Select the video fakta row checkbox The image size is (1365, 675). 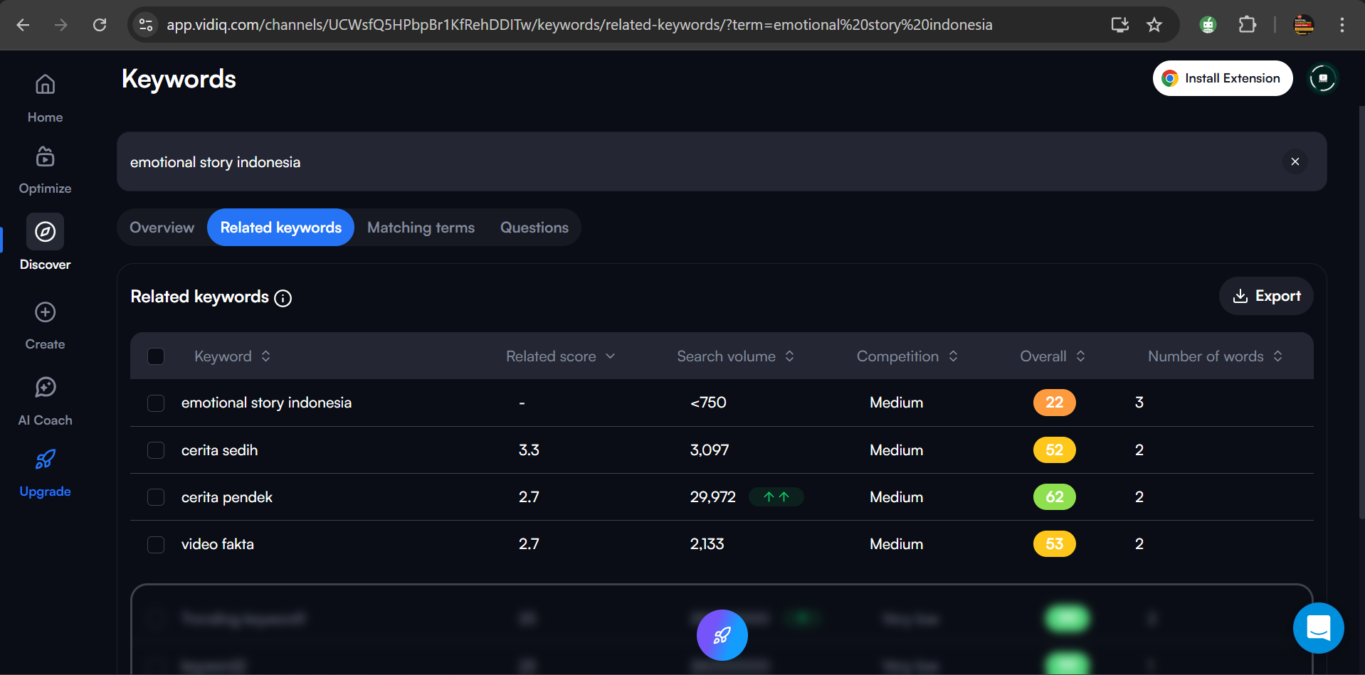point(156,544)
